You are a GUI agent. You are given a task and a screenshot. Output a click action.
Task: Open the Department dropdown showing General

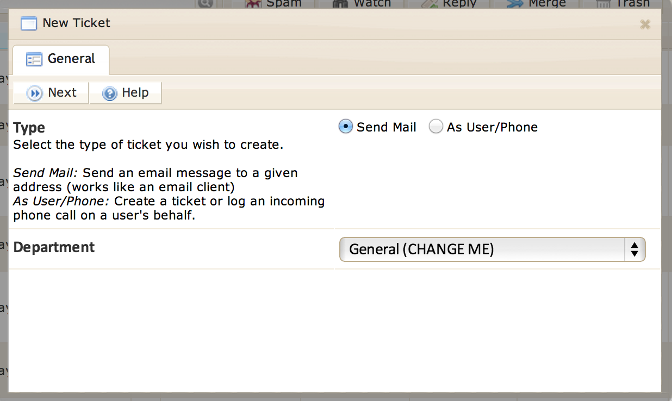pyautogui.click(x=492, y=249)
